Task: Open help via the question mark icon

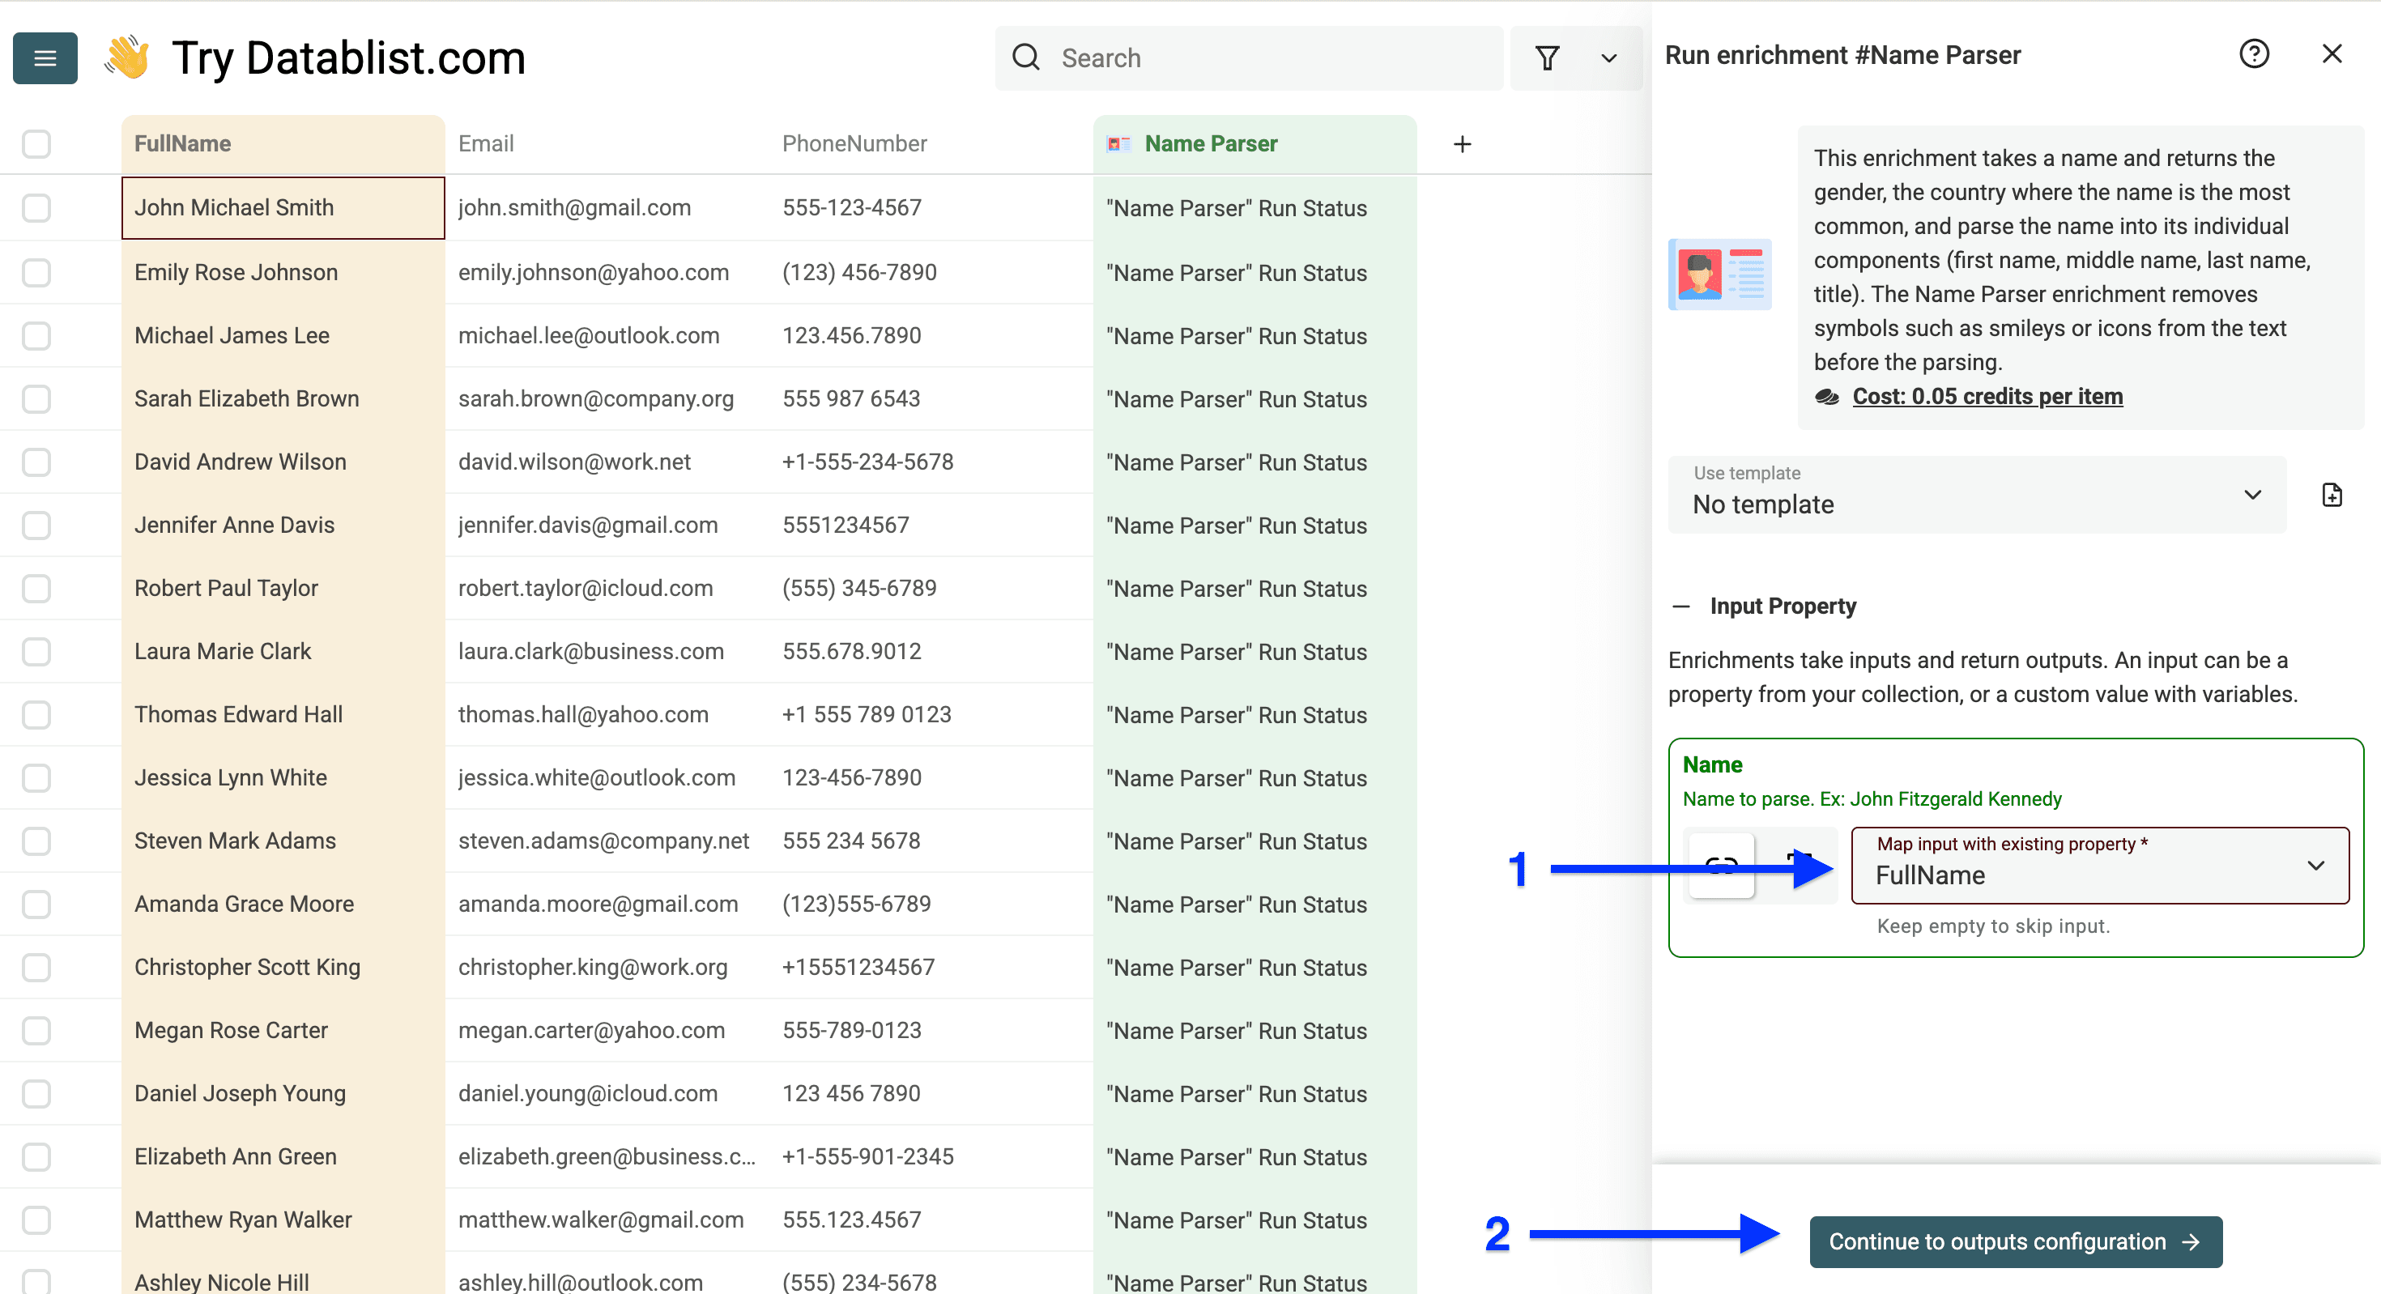Action: click(x=2255, y=54)
